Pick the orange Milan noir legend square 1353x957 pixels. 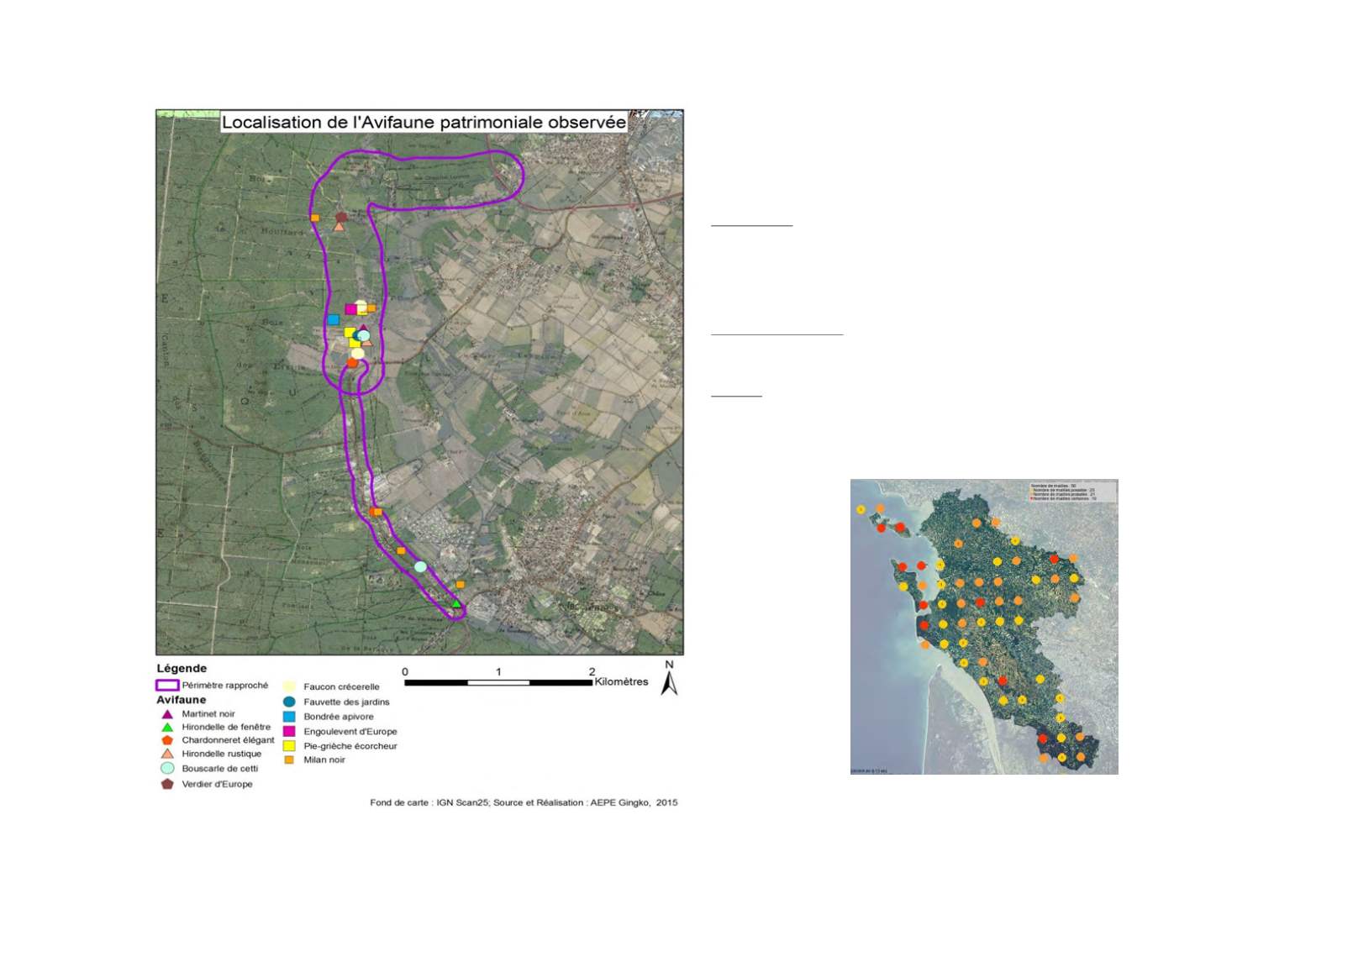tap(289, 760)
